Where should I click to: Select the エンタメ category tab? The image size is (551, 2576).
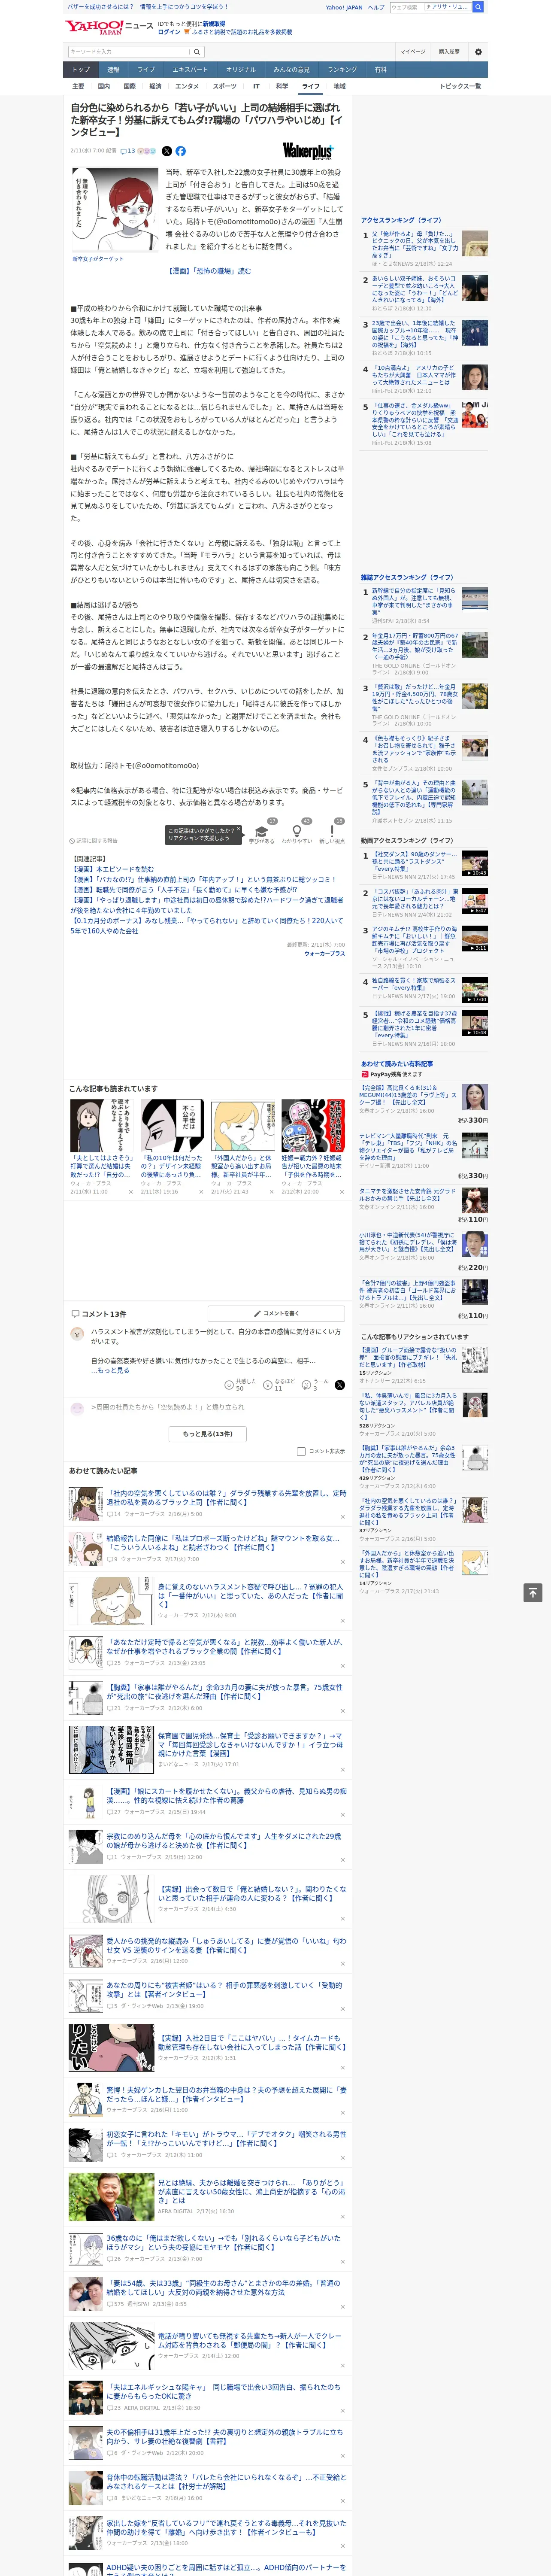[x=187, y=86]
